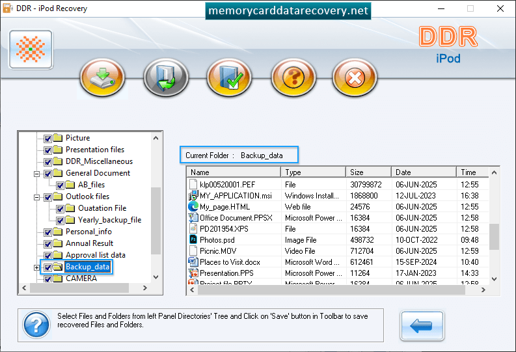The image size is (516, 352).
Task: Toggle the General Document checkbox
Action: click(x=48, y=174)
